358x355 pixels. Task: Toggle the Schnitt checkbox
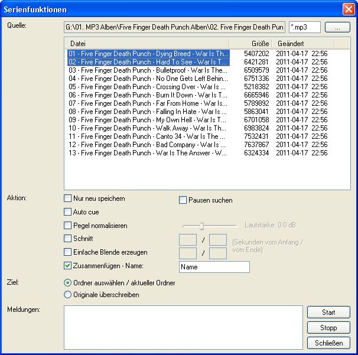pyautogui.click(x=67, y=239)
